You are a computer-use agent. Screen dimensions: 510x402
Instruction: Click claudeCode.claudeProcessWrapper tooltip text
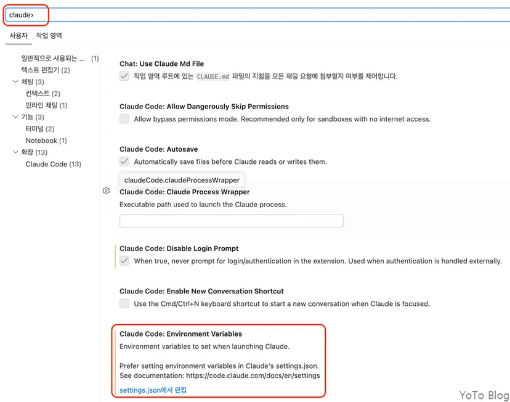pos(182,180)
